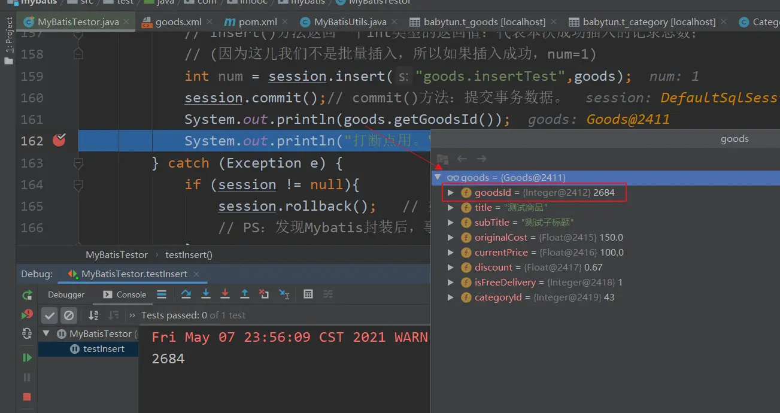The width and height of the screenshot is (780, 413).
Task: Toggle the breakpoint on line 162
Action: click(x=59, y=141)
